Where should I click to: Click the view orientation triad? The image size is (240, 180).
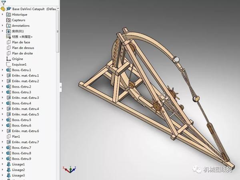[x=70, y=169]
